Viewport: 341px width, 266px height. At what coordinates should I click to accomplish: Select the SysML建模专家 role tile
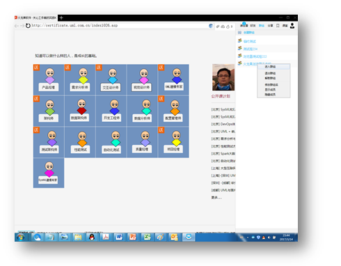[49, 173]
